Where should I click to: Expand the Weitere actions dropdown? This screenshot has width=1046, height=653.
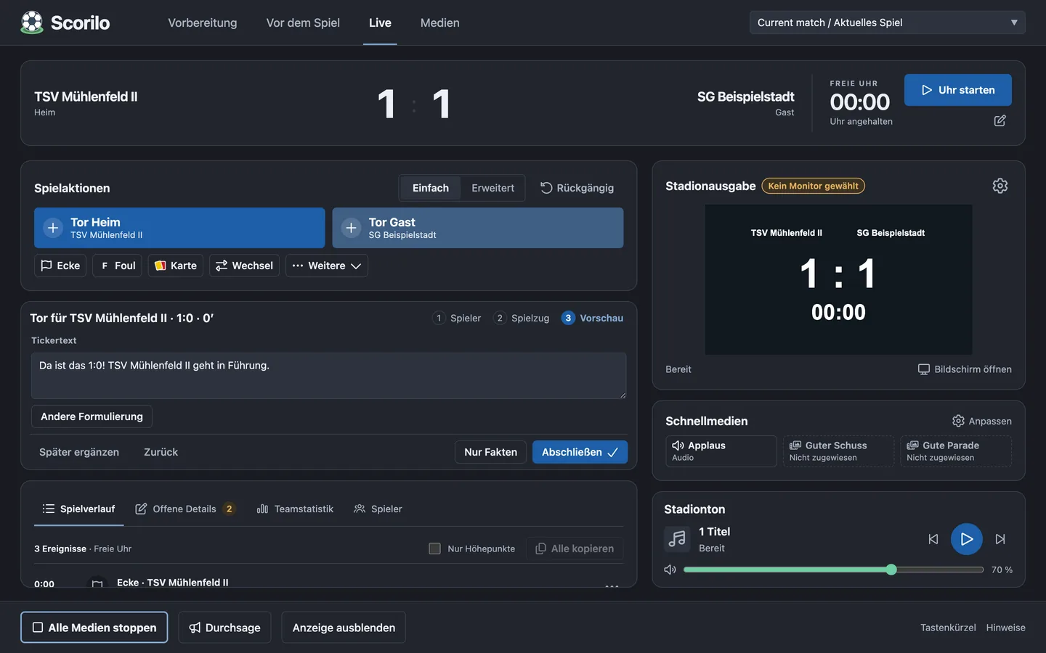click(327, 266)
